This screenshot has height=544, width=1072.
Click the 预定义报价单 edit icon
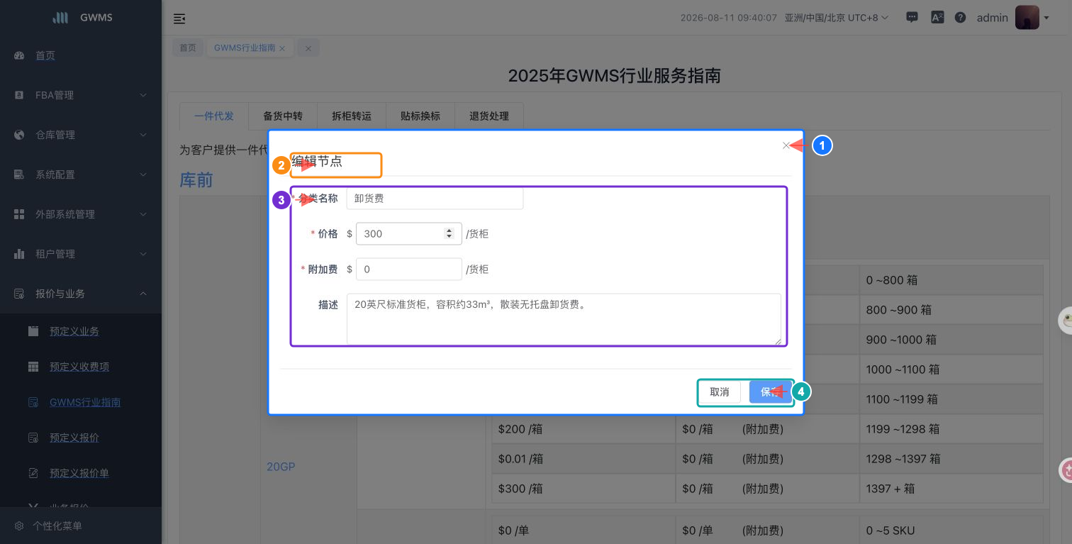coord(33,473)
